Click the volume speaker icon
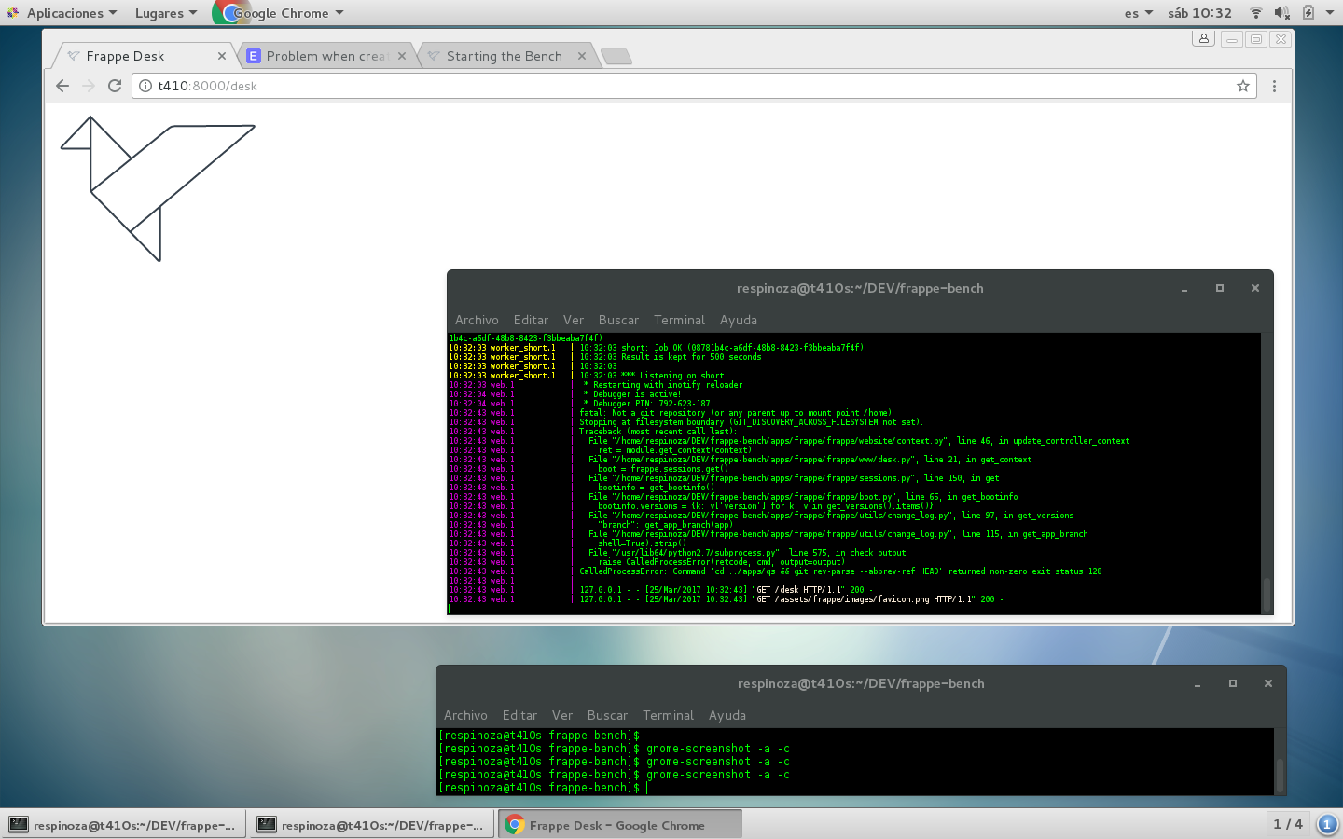This screenshot has width=1343, height=839. [1282, 13]
